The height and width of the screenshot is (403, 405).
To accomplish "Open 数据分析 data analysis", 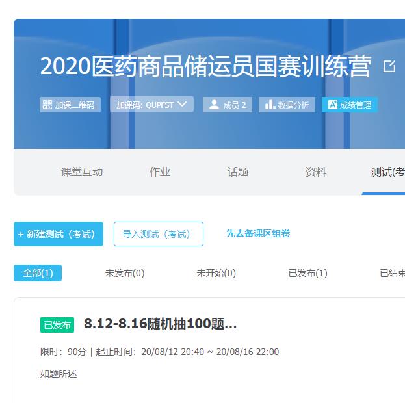I will pyautogui.click(x=287, y=105).
